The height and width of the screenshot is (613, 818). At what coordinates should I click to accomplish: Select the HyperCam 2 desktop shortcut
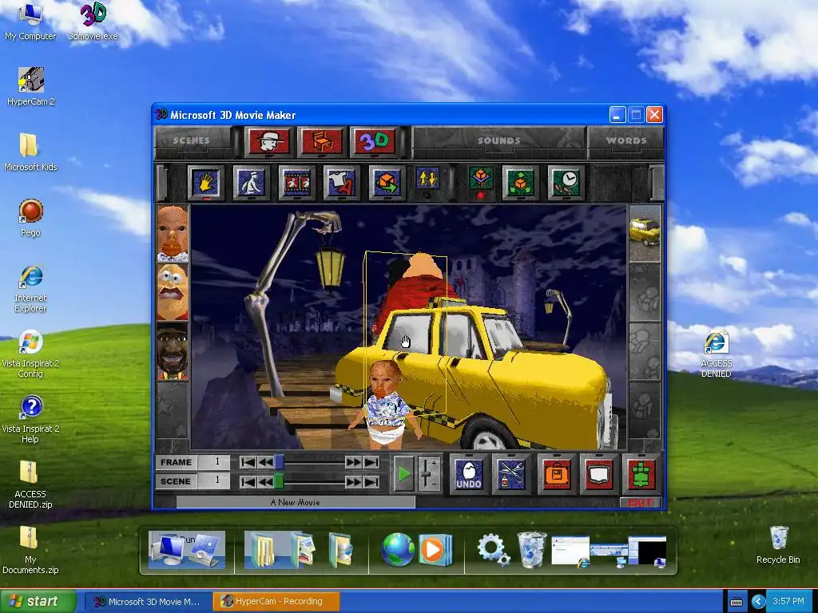point(31,86)
